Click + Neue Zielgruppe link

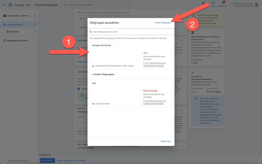[x=162, y=23]
